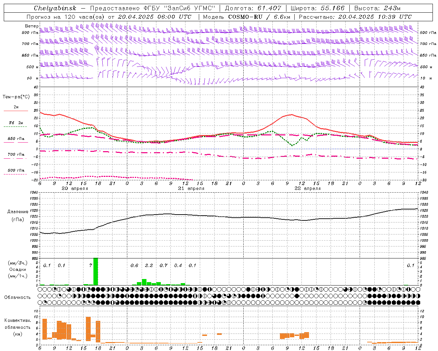The image size is (438, 351).
Task: Select the Модель COSMO-RU / 6.6км label
Action: [247, 17]
